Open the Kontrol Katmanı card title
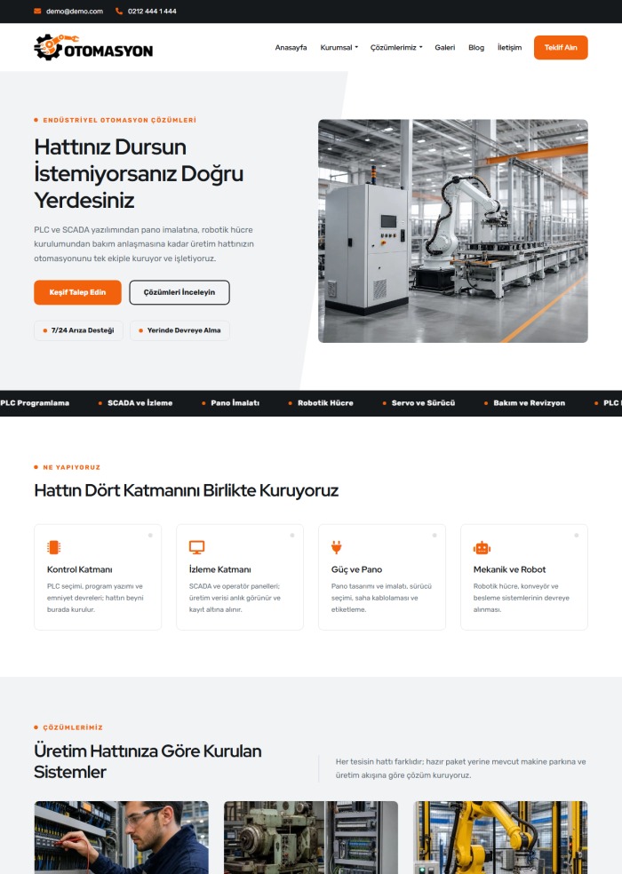Image resolution: width=622 pixels, height=874 pixels. pos(80,569)
